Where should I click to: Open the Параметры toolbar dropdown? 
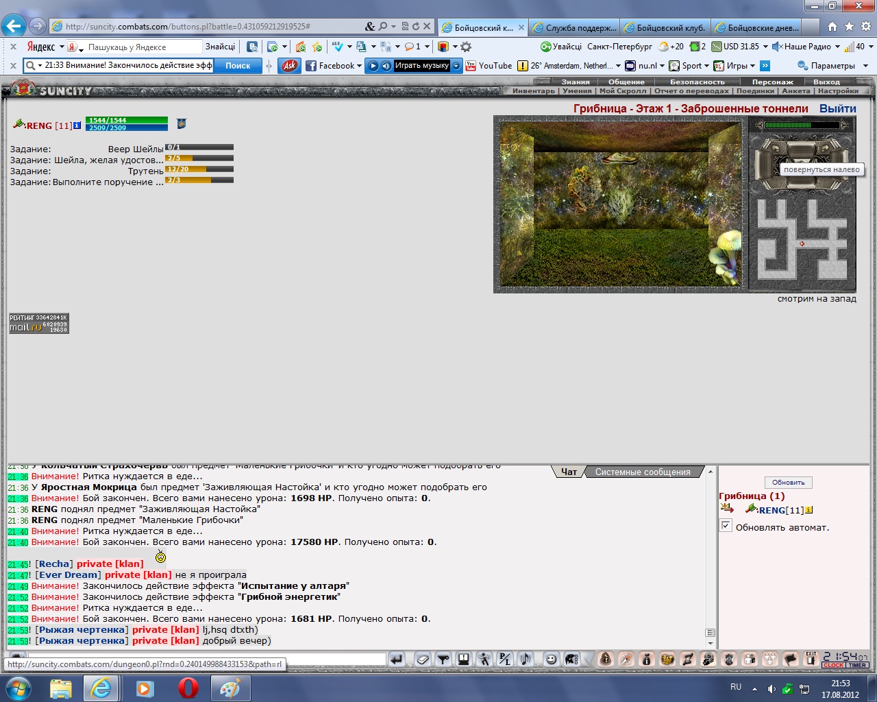point(865,66)
